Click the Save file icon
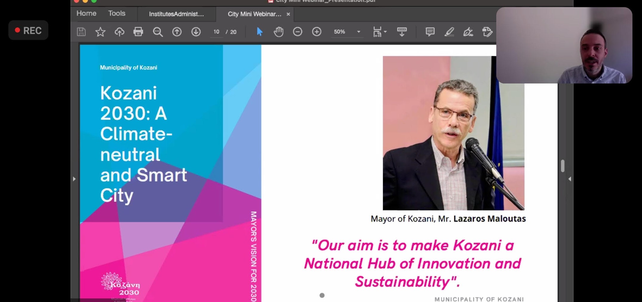642x302 pixels. point(81,32)
